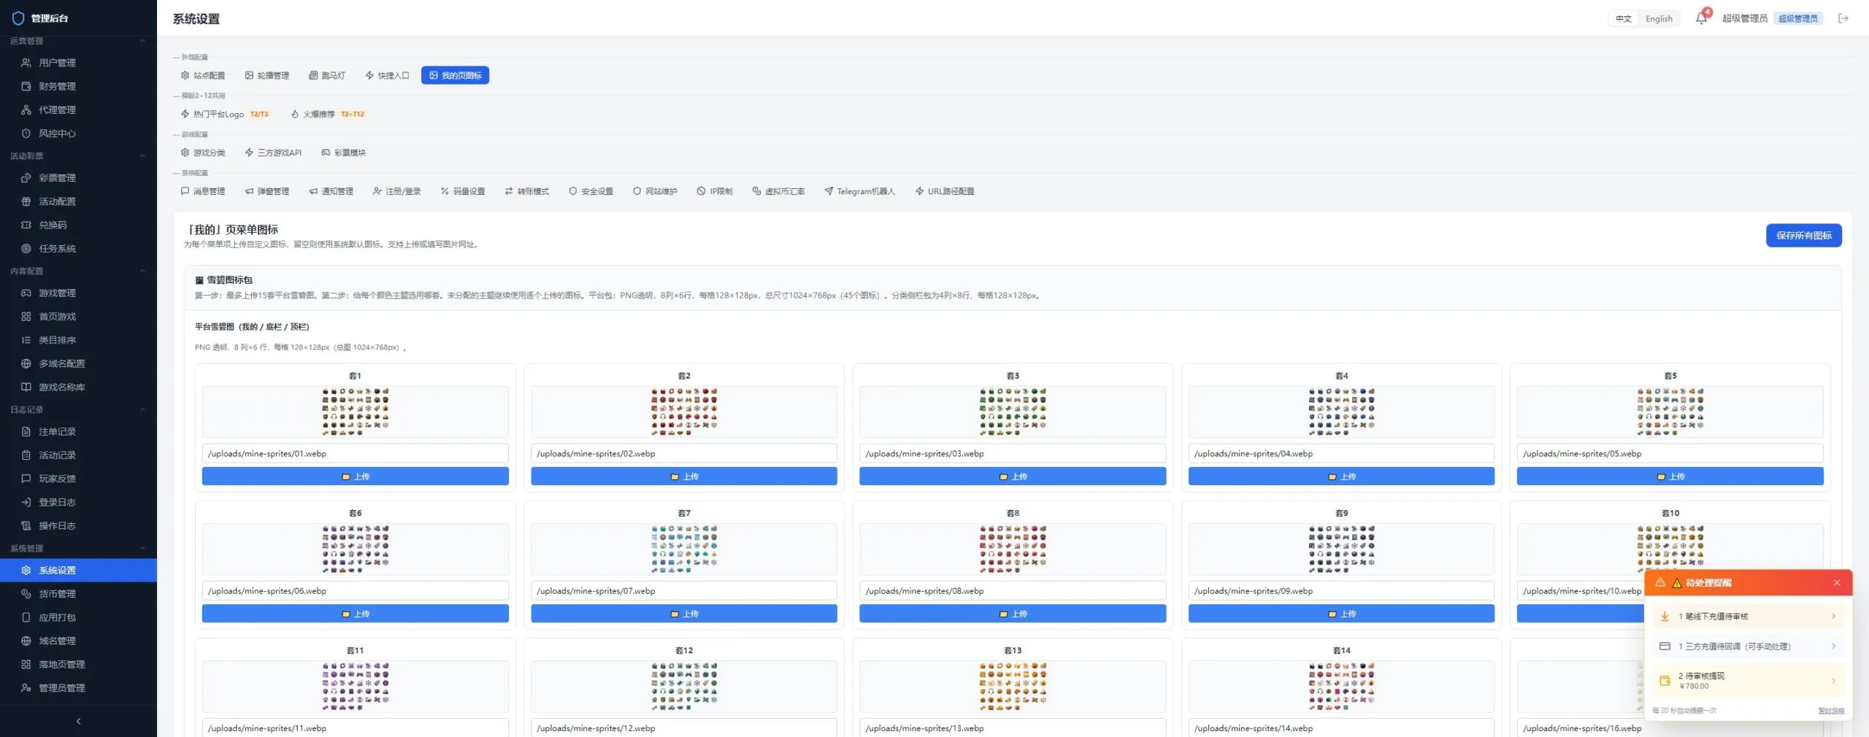Open 货币管理 in the sidebar

point(78,594)
